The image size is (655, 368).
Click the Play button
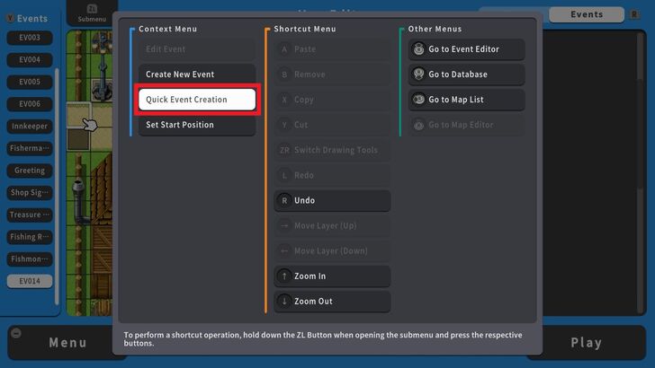(x=586, y=342)
